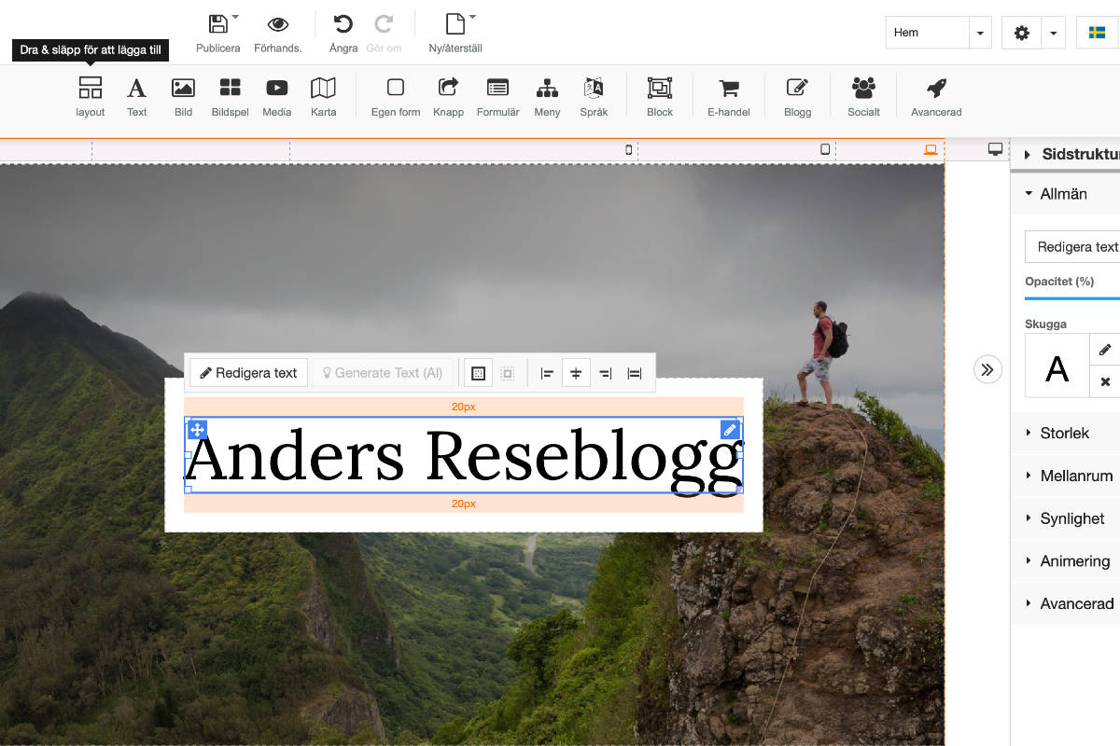Switch to tablet viewport icon
This screenshot has width=1120, height=746.
[x=825, y=149]
